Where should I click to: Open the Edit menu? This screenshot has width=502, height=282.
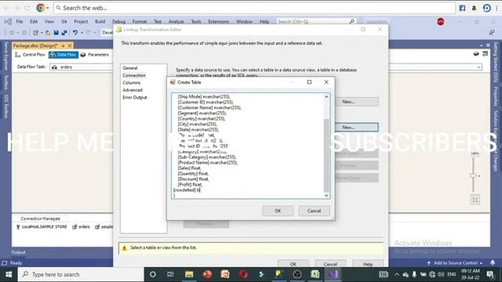click(x=34, y=21)
